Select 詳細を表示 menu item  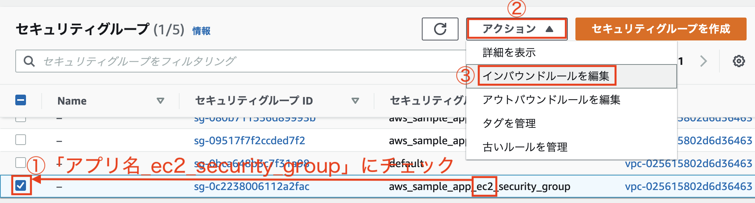pos(571,53)
